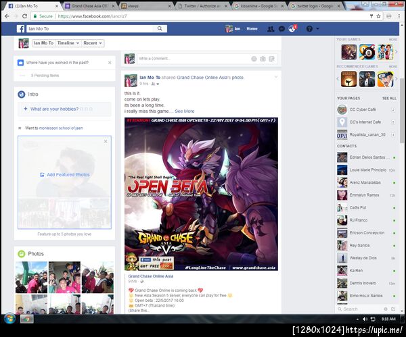Dismiss the 'Where have you worked' prompt
Viewport: 406px width, 337px height.
click(x=110, y=63)
